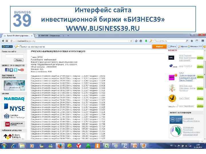Open Yandex browser from the taskbar
This screenshot has width=206, height=154.
[79, 146]
